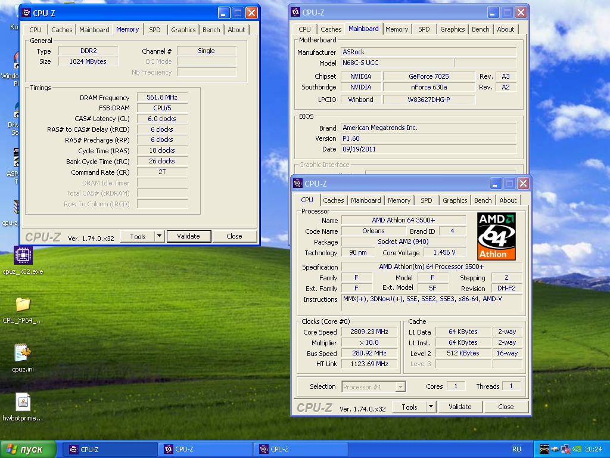Click Channel # field Single
The height and width of the screenshot is (458, 610).
[x=207, y=51]
